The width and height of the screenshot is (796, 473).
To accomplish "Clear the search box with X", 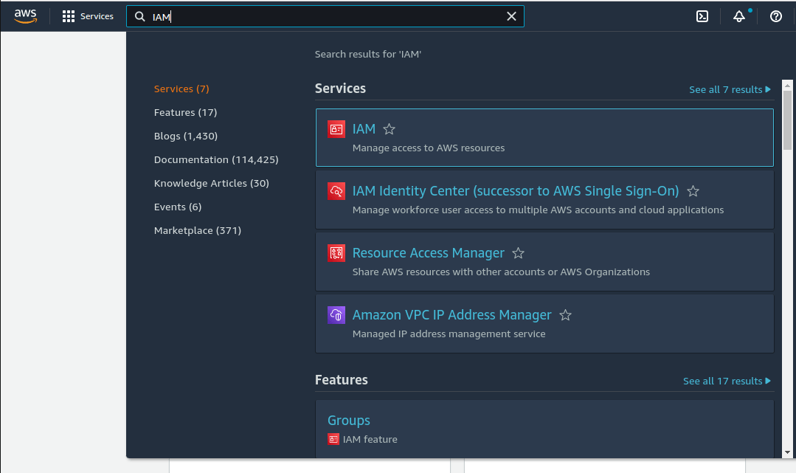I will click(511, 17).
